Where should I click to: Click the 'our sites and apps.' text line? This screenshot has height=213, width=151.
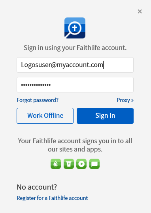(x=75, y=150)
